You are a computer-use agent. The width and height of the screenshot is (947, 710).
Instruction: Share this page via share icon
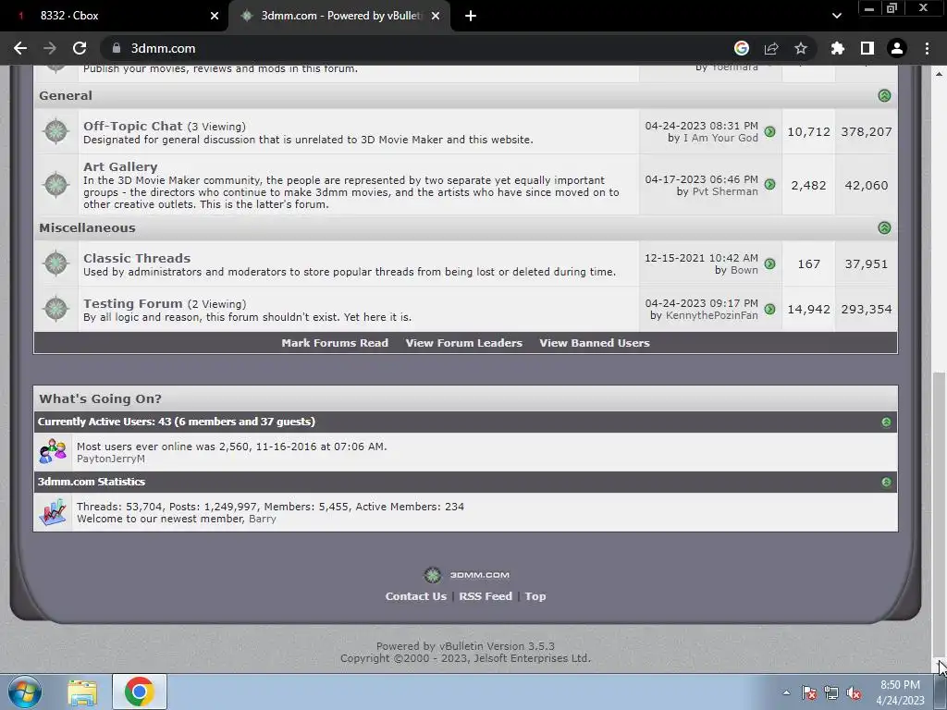pos(771,48)
